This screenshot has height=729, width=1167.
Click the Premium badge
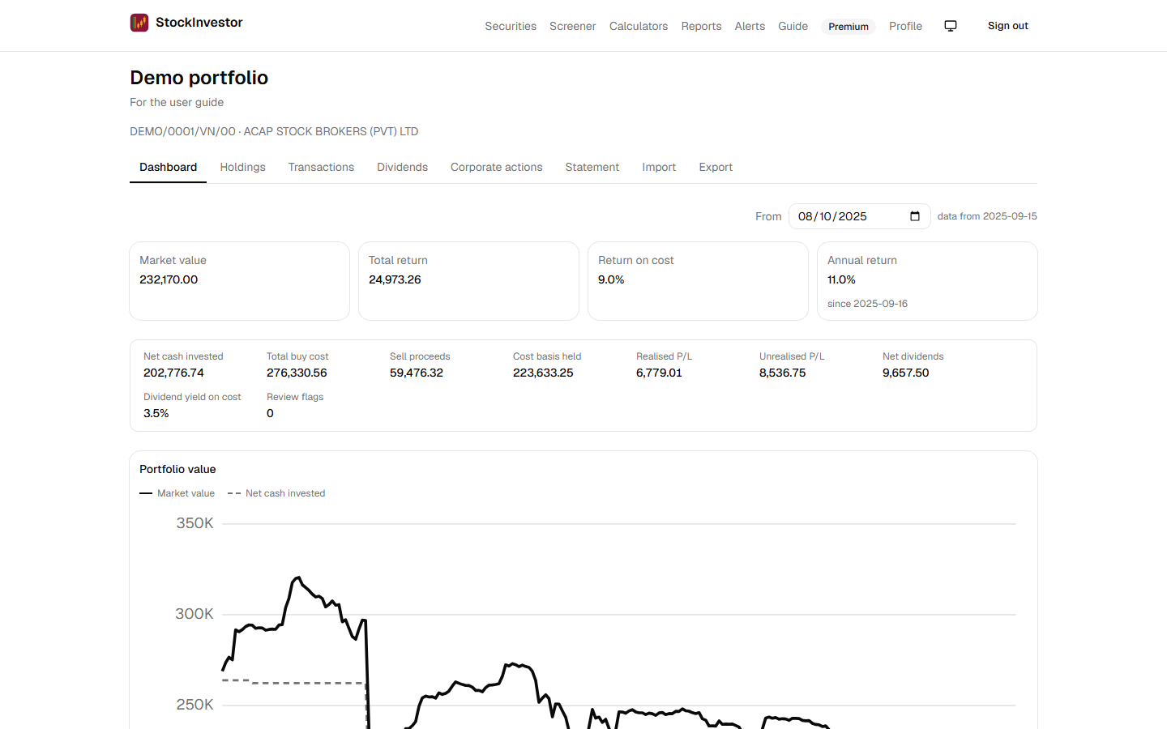click(849, 27)
